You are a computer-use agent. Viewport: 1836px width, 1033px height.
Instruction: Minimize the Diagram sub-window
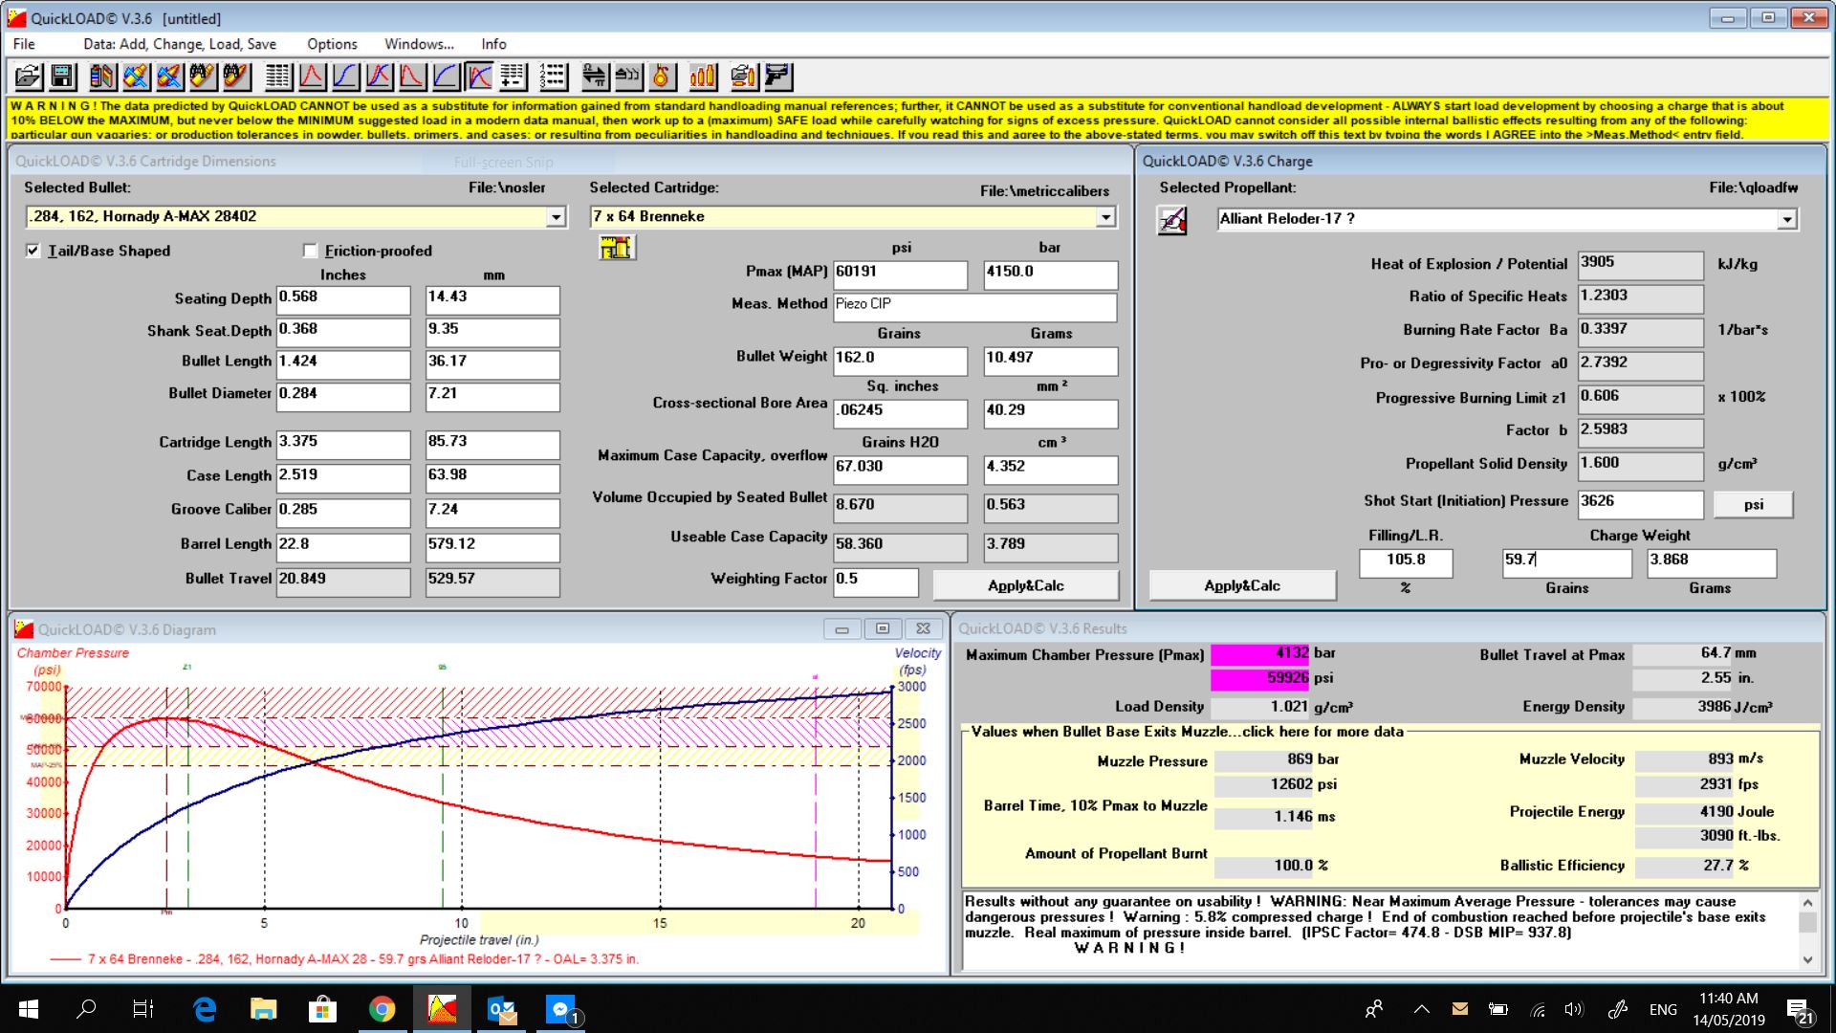tap(841, 629)
